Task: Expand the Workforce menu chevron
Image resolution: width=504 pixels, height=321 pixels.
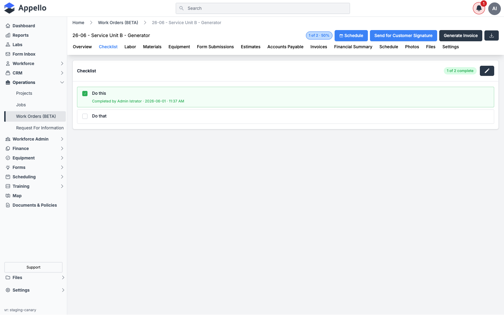Action: [x=62, y=64]
